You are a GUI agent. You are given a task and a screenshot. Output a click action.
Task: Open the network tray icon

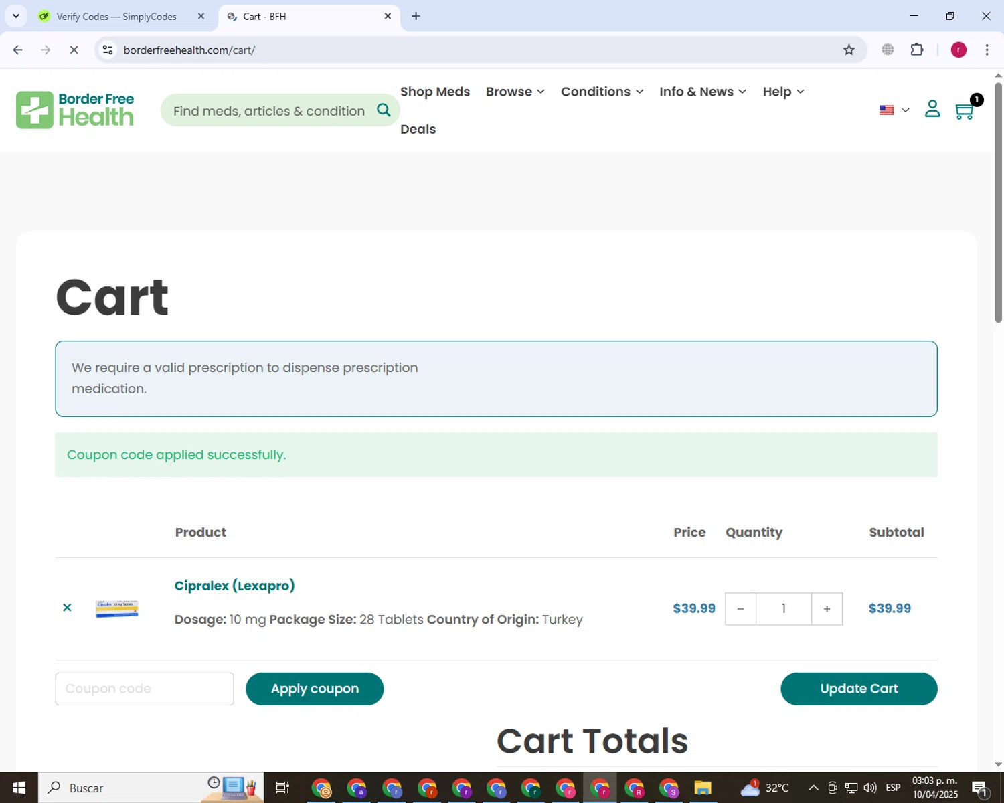[851, 788]
